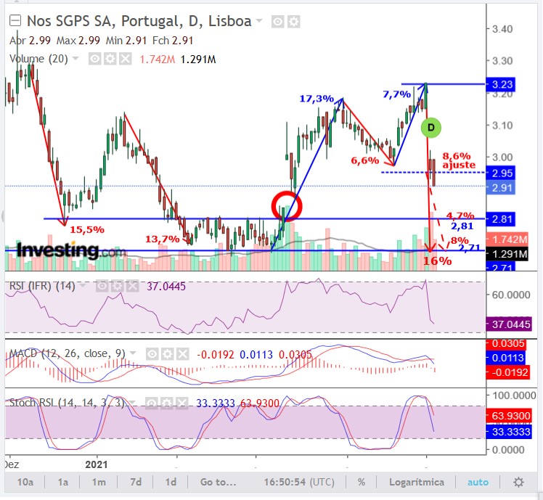
Task: Click the 0.0113 MACD axis label
Action: [505, 358]
